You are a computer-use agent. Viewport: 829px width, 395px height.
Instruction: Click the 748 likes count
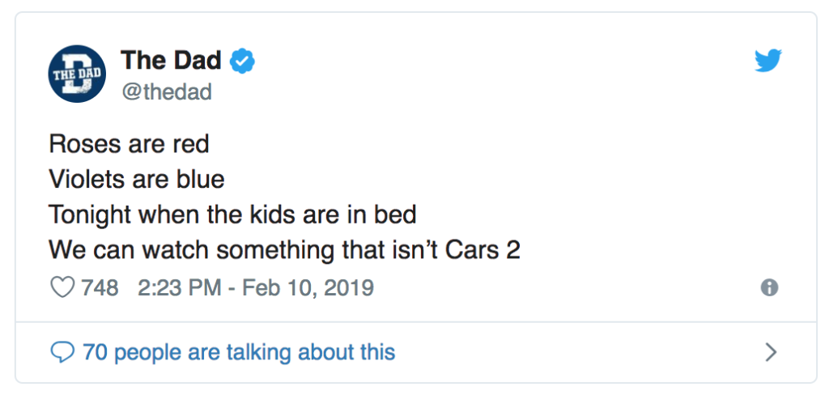(100, 288)
